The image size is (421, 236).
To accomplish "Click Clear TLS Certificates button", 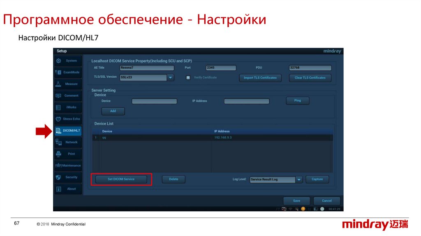I will [310, 78].
